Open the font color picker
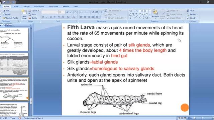214x120 pixels. point(74,17)
